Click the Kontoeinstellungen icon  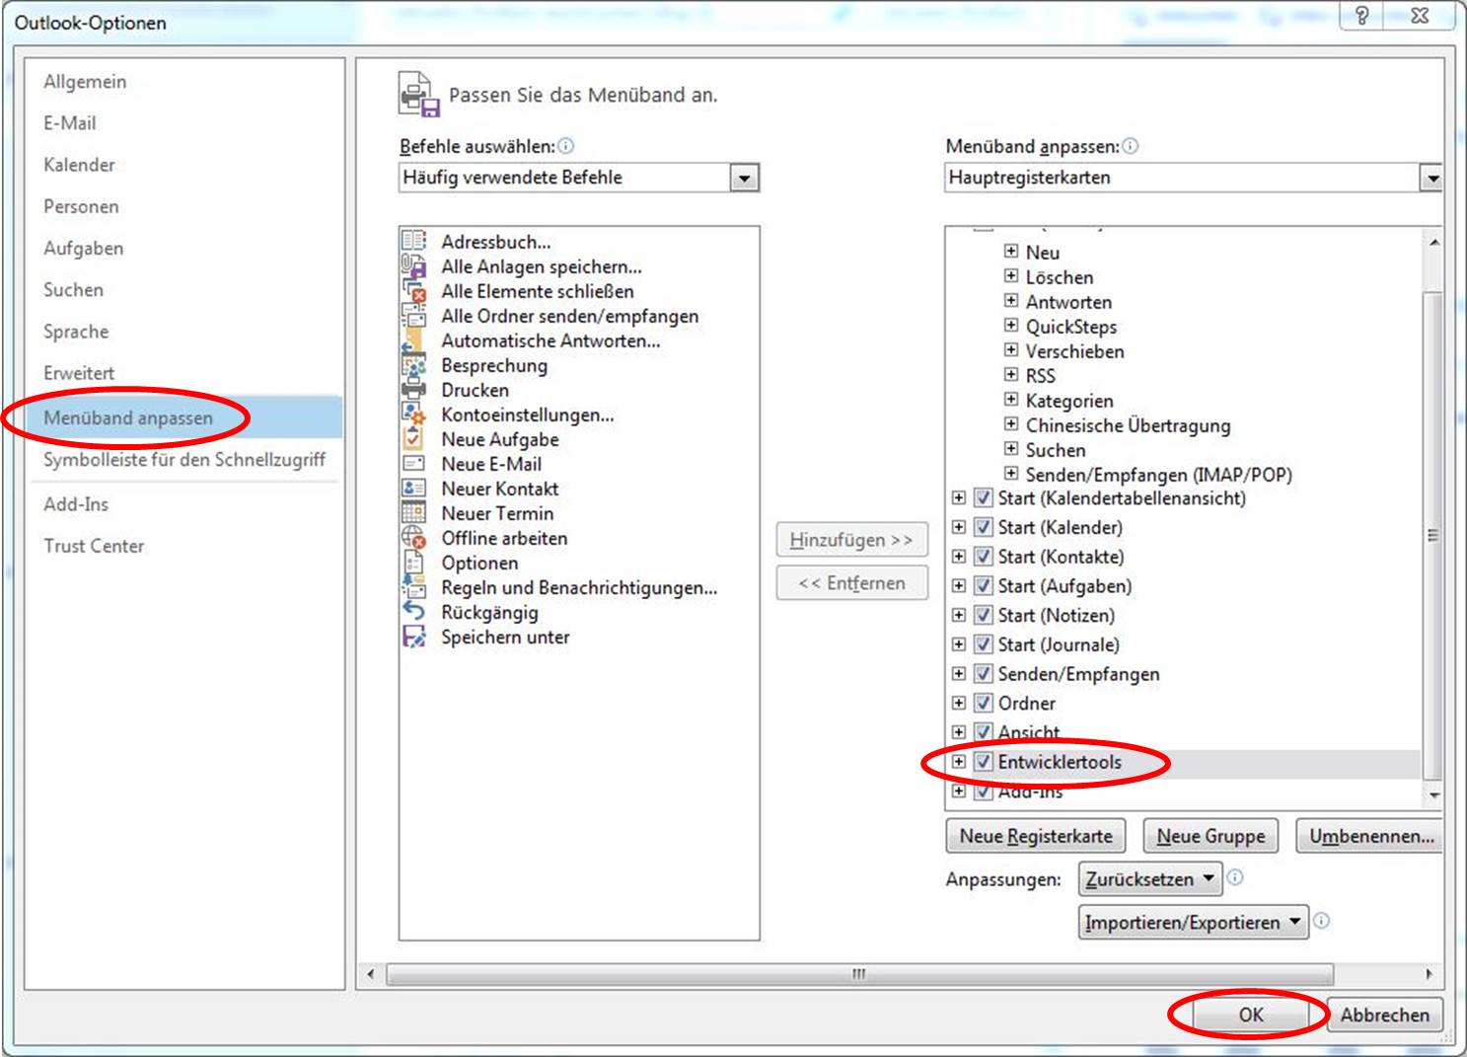tap(413, 414)
